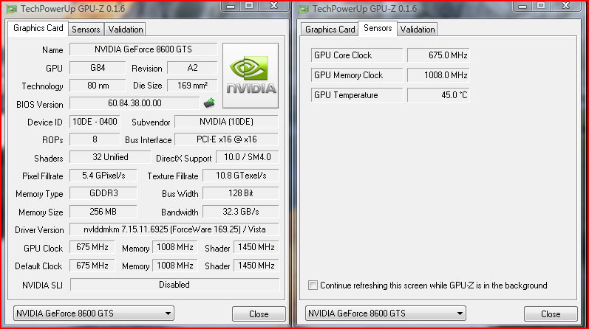589x329 pixels.
Task: Click Revision field showing A2
Action: [x=192, y=68]
